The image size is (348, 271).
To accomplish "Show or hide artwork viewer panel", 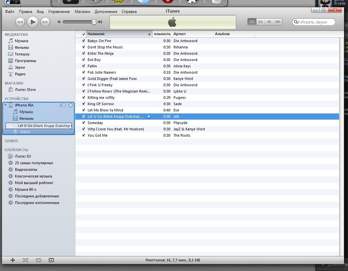I will [51, 260].
